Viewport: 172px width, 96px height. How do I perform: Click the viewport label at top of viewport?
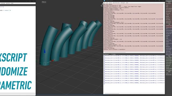coord(44,2)
